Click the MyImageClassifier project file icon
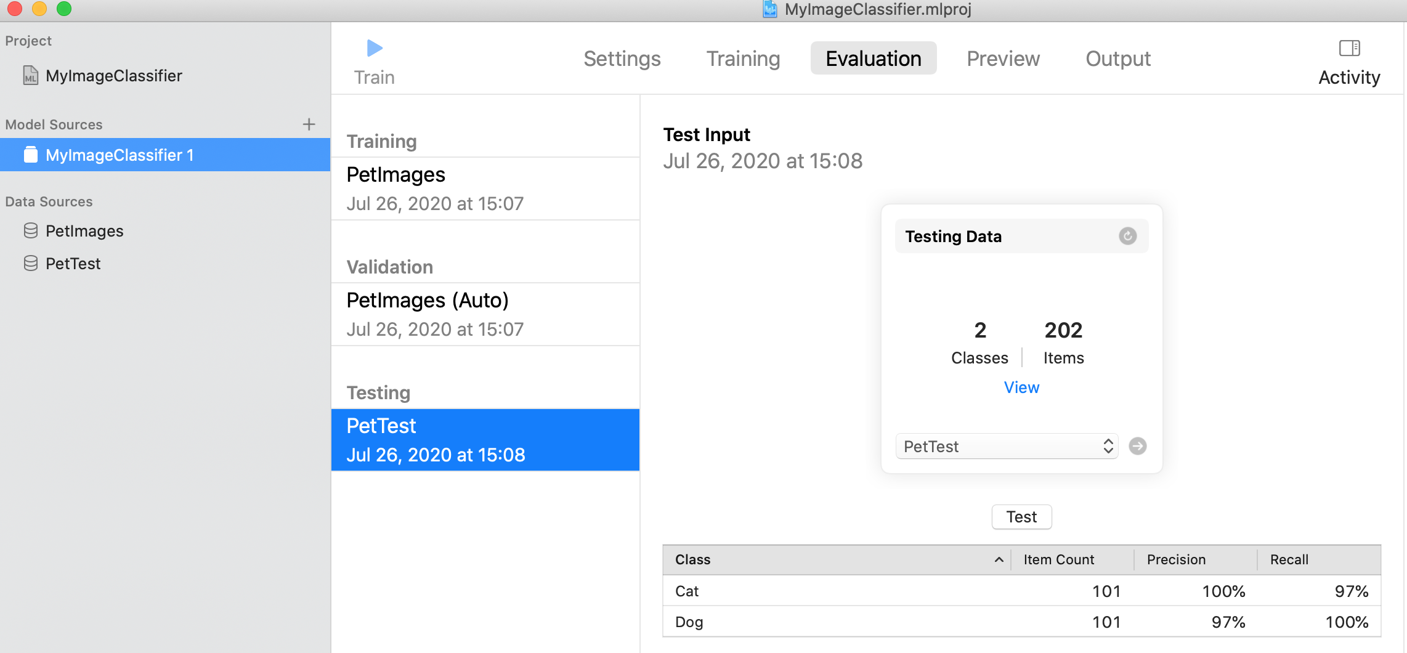 tap(31, 76)
